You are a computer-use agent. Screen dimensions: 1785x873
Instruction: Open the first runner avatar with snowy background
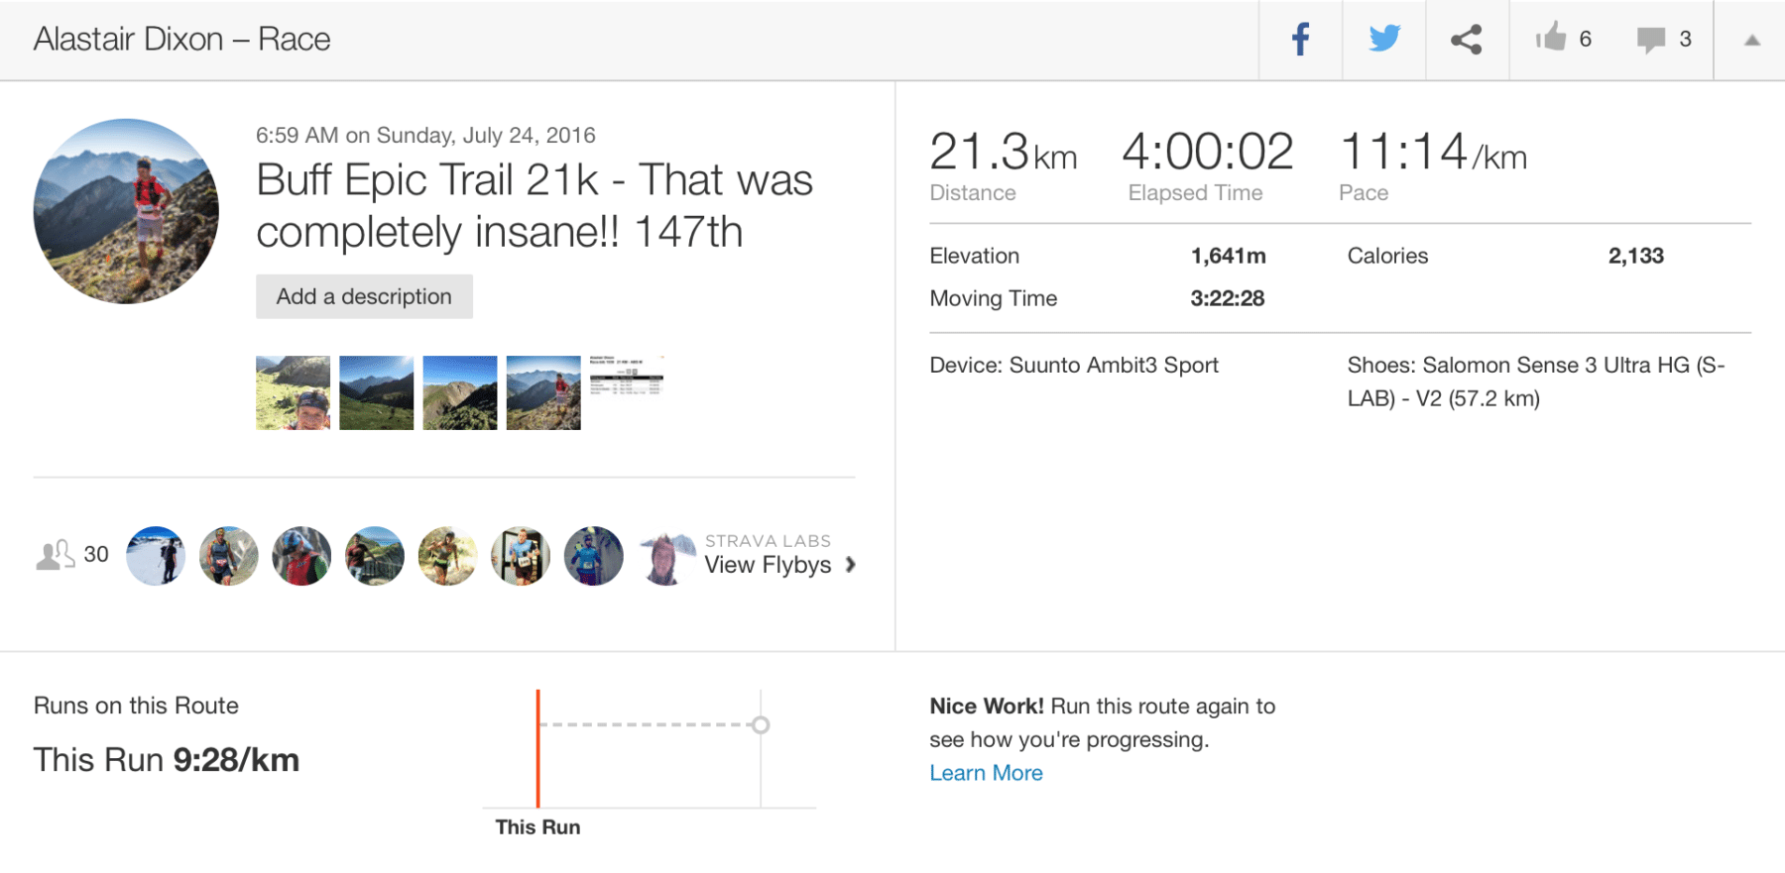156,556
